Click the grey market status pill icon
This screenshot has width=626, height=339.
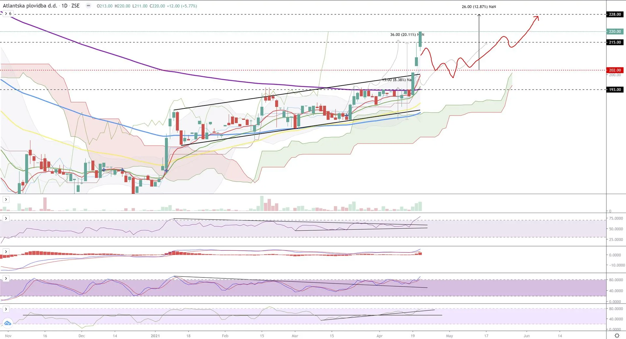88,6
